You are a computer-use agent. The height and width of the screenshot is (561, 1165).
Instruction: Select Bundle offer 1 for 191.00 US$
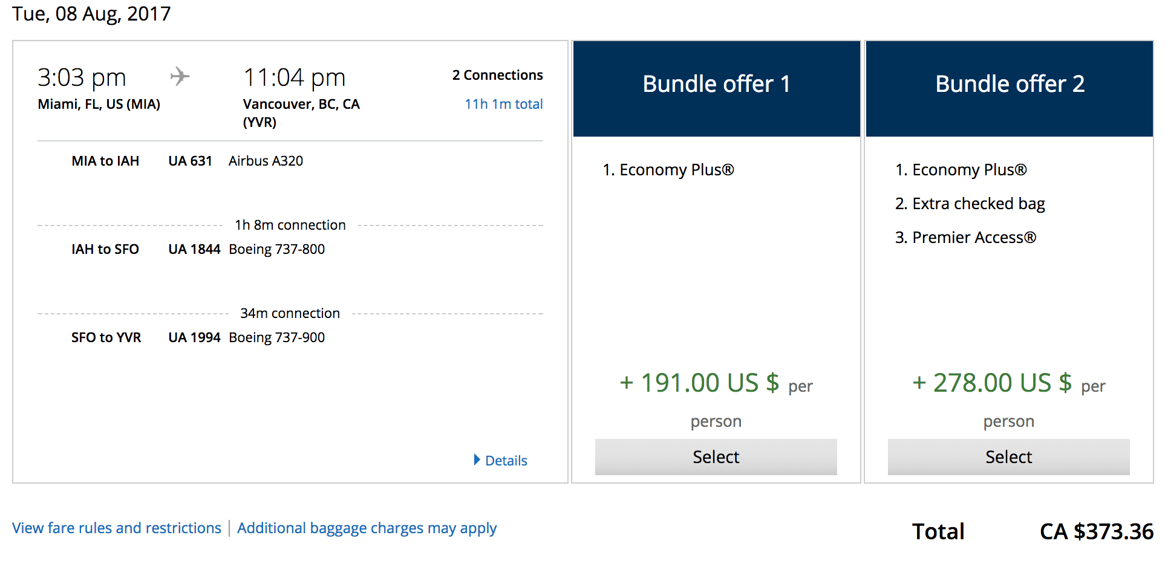(x=716, y=457)
